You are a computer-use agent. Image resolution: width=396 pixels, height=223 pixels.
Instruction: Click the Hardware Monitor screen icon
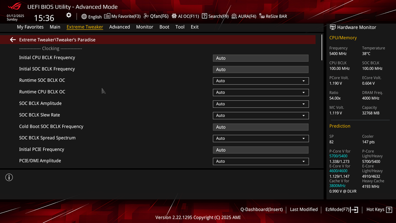click(x=332, y=27)
